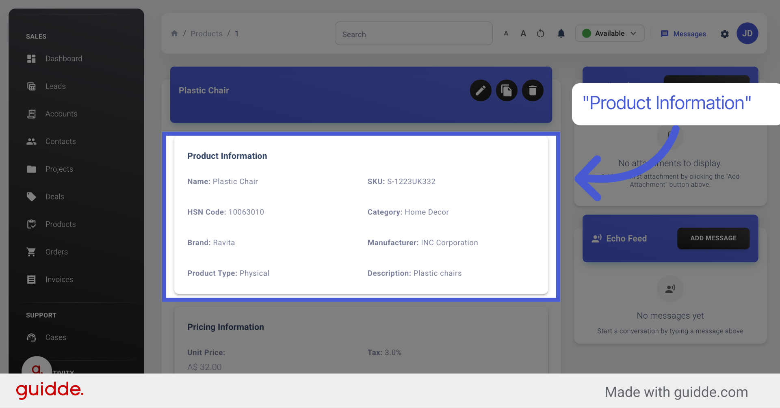Viewport: 780px width, 408px height.
Task: Open the Cases support section
Action: (x=56, y=337)
